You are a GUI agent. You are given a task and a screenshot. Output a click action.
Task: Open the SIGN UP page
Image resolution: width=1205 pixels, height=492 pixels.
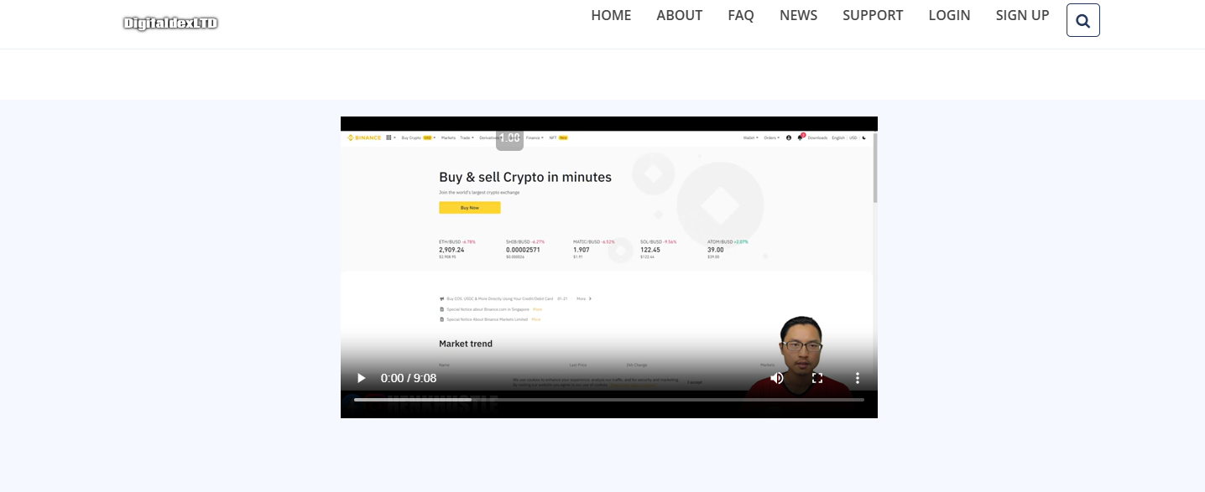tap(1022, 15)
